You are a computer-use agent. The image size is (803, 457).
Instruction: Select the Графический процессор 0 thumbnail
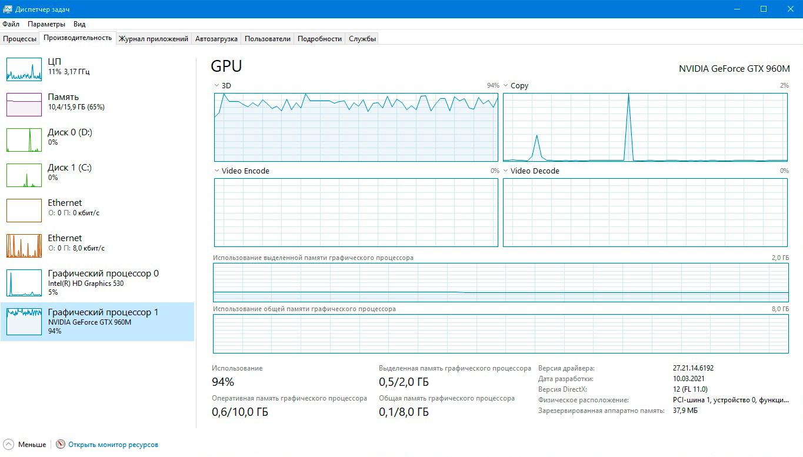(24, 282)
